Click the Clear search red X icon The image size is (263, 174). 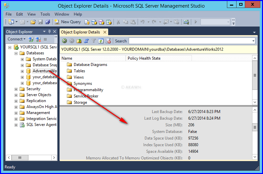tap(108, 41)
